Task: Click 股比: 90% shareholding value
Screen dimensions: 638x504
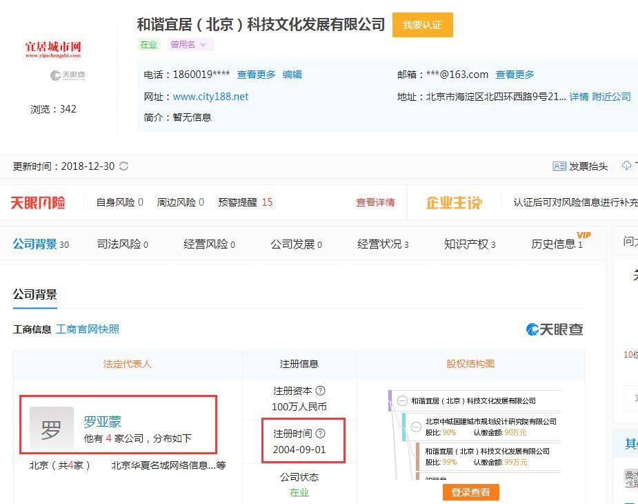Action: point(440,433)
